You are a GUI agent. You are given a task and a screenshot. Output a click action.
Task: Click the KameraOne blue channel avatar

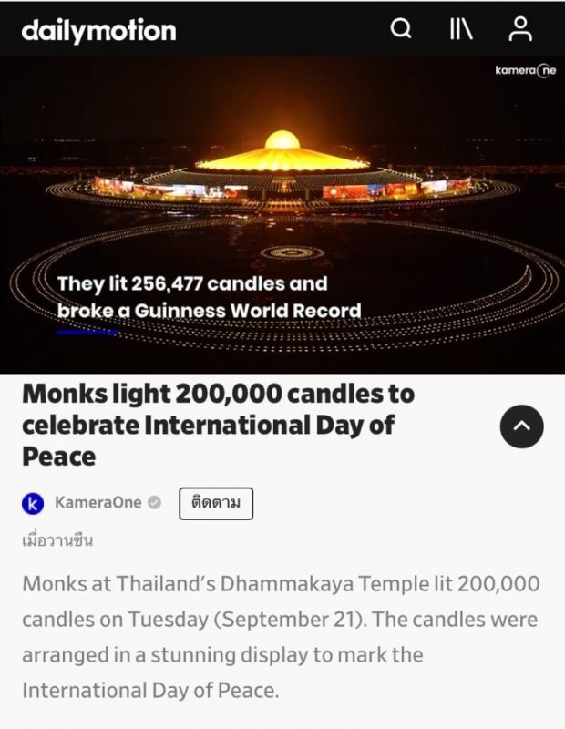pyautogui.click(x=33, y=504)
